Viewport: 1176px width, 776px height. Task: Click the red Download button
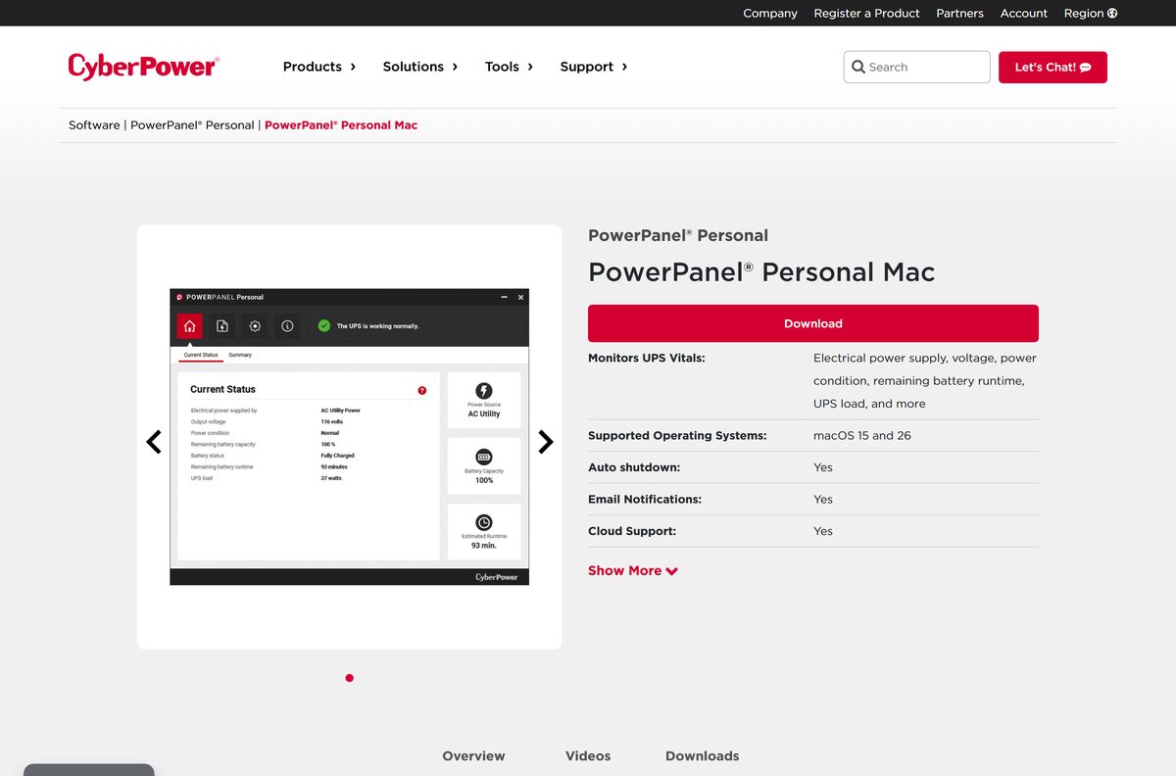point(813,323)
